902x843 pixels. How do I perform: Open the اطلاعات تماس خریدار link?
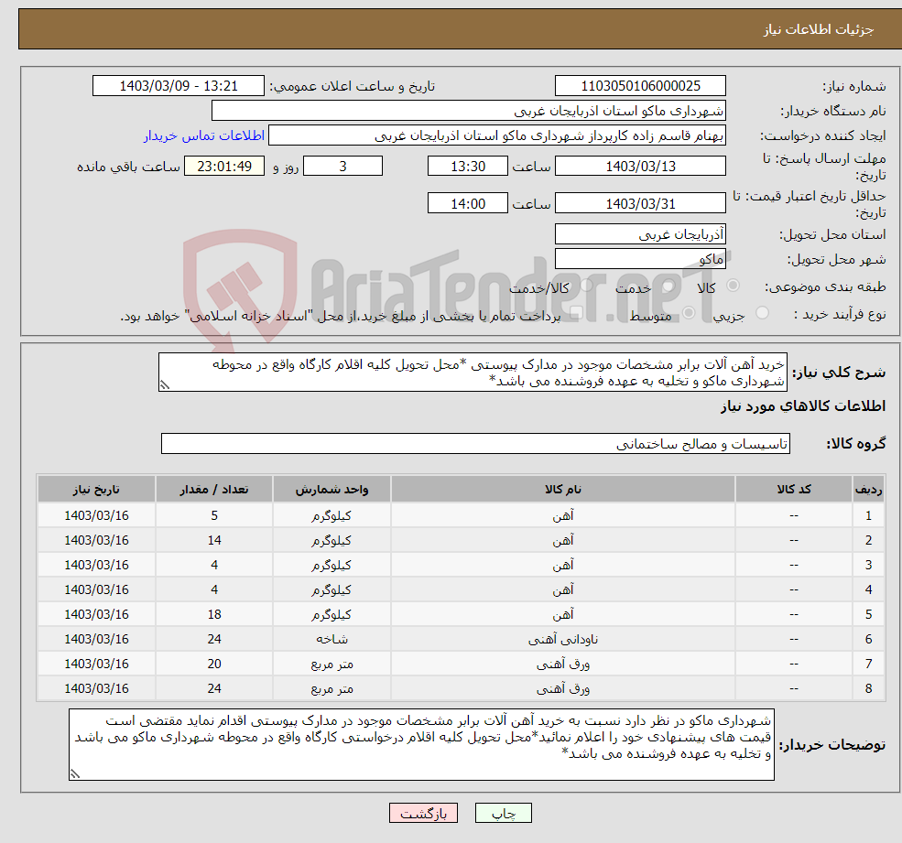point(203,135)
